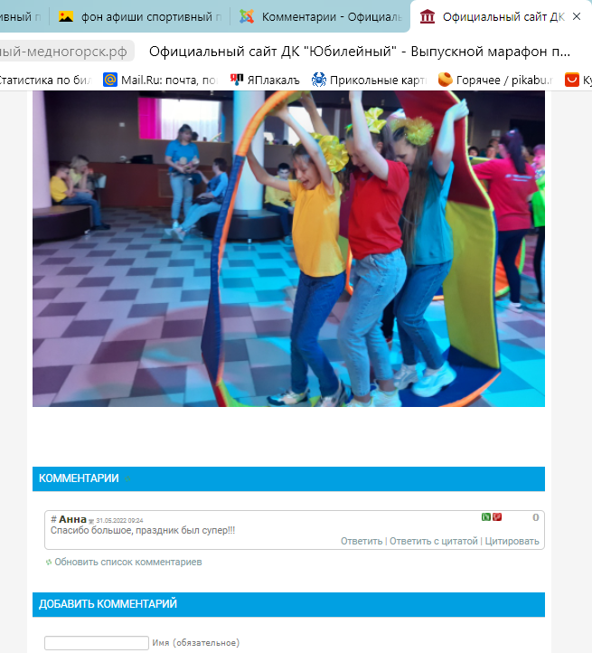The width and height of the screenshot is (592, 653).
Task: Open the Mail.Ru bookmark
Action: click(x=161, y=80)
